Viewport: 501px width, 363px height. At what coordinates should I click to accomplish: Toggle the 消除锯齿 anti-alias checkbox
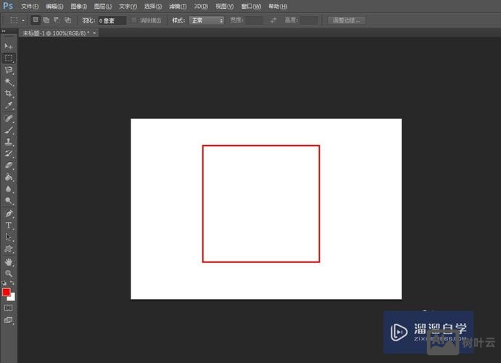pyautogui.click(x=134, y=20)
